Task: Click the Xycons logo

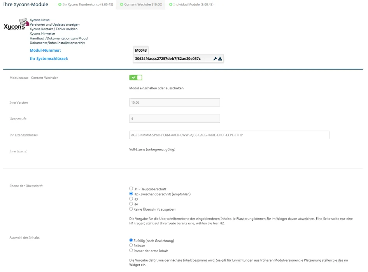Action: click(x=16, y=24)
